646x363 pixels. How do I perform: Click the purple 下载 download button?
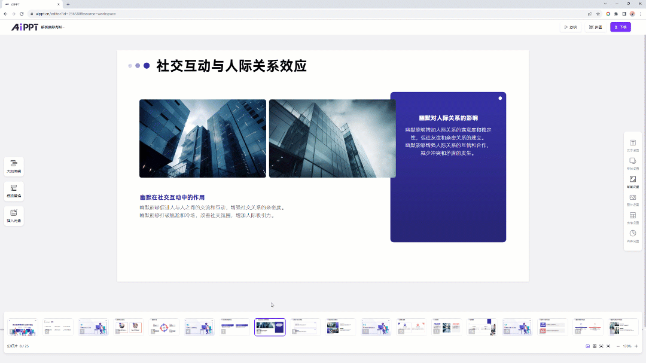coord(619,26)
